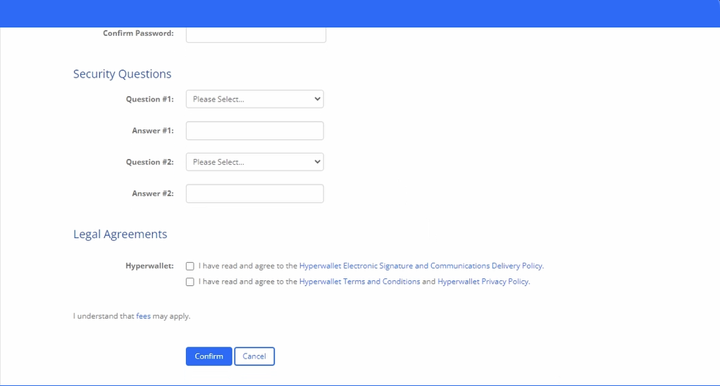Click the chevron arrow on Question #1
Image resolution: width=720 pixels, height=386 pixels.
pos(317,99)
